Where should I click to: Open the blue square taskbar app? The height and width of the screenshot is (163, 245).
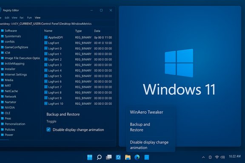tap(147, 157)
